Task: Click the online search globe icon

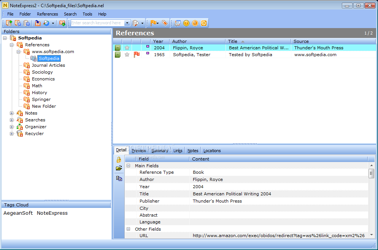Action: click(46, 23)
